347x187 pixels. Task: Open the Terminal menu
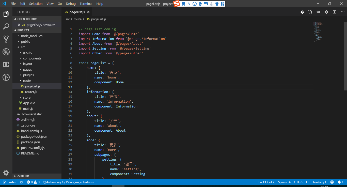[86, 4]
